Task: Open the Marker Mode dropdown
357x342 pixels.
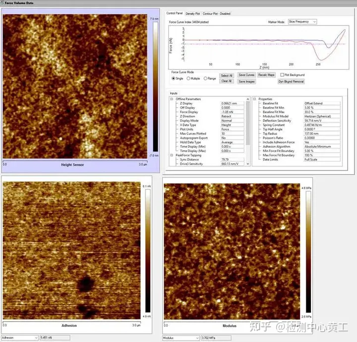Action: [x=302, y=22]
